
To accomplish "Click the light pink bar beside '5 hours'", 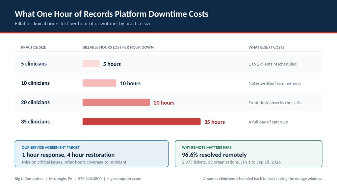I will coord(91,64).
